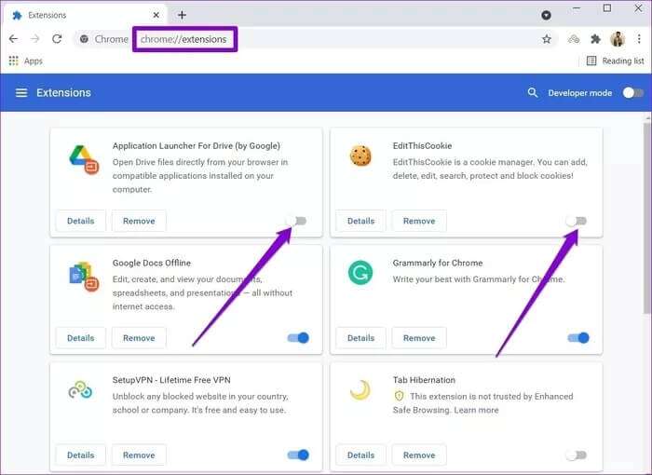Remove the Tab Hibernation extension

419,455
